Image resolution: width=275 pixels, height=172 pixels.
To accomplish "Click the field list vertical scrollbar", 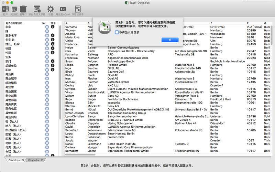I will (60, 72).
